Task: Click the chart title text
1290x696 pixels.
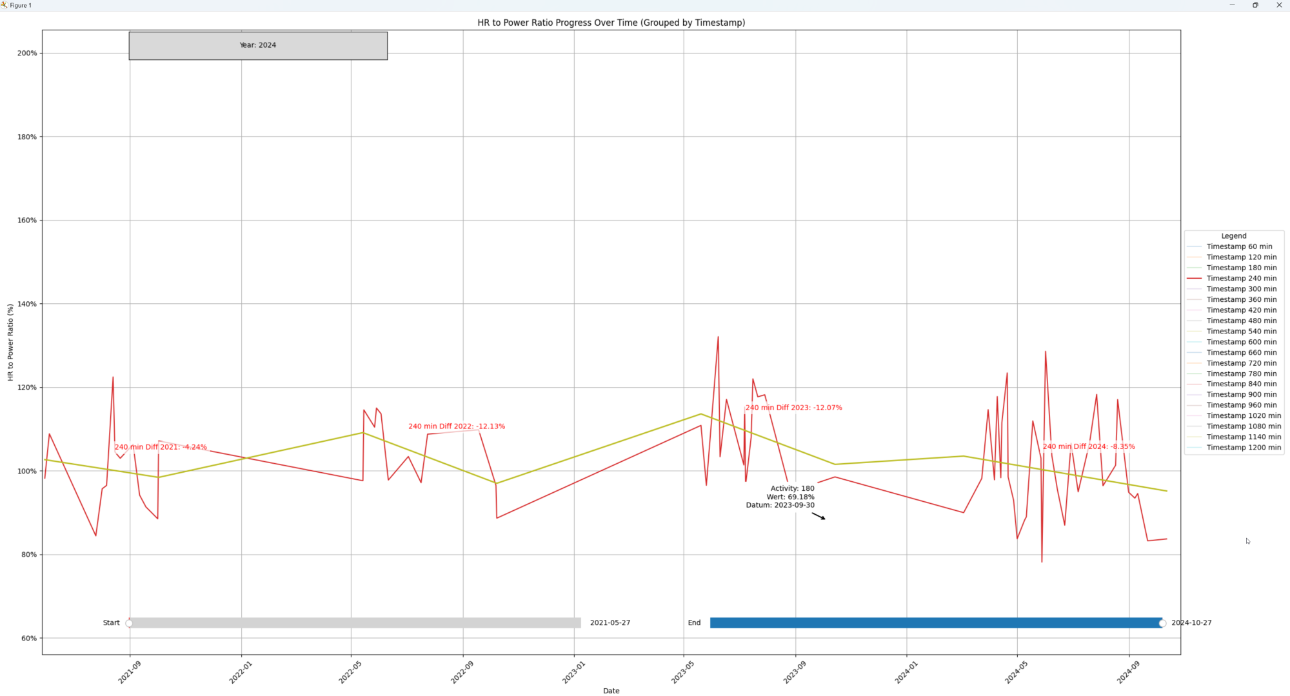Action: [611, 23]
